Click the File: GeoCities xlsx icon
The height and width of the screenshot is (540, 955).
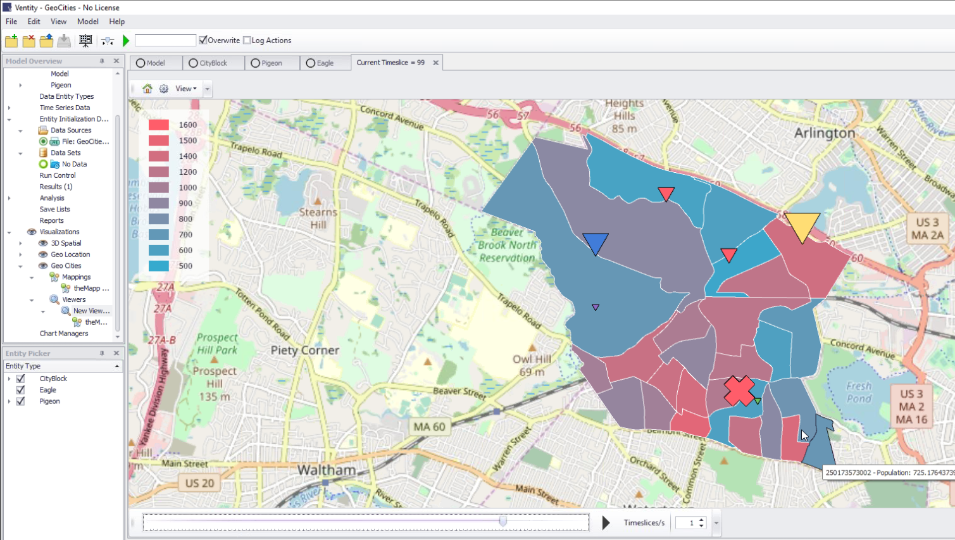tap(55, 142)
